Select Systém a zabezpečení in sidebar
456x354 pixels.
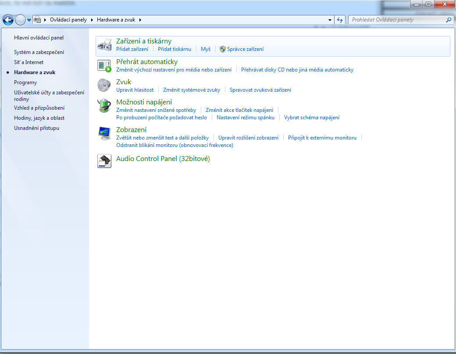click(39, 52)
